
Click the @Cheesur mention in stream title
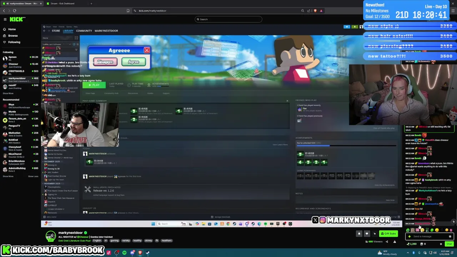83,237
